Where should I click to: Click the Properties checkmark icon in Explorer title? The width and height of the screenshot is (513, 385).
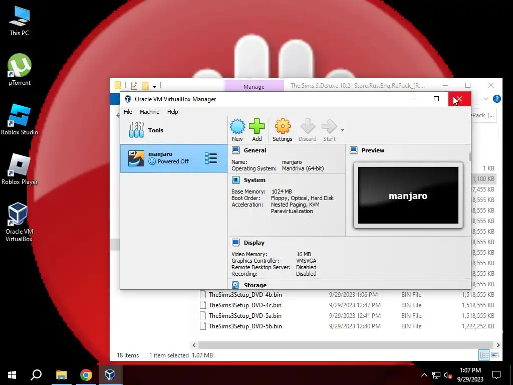pyautogui.click(x=134, y=85)
